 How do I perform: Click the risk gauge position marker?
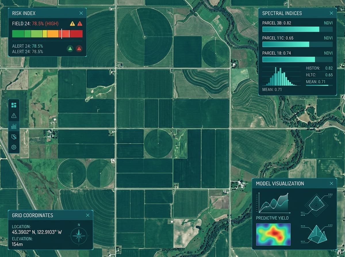(62, 34)
